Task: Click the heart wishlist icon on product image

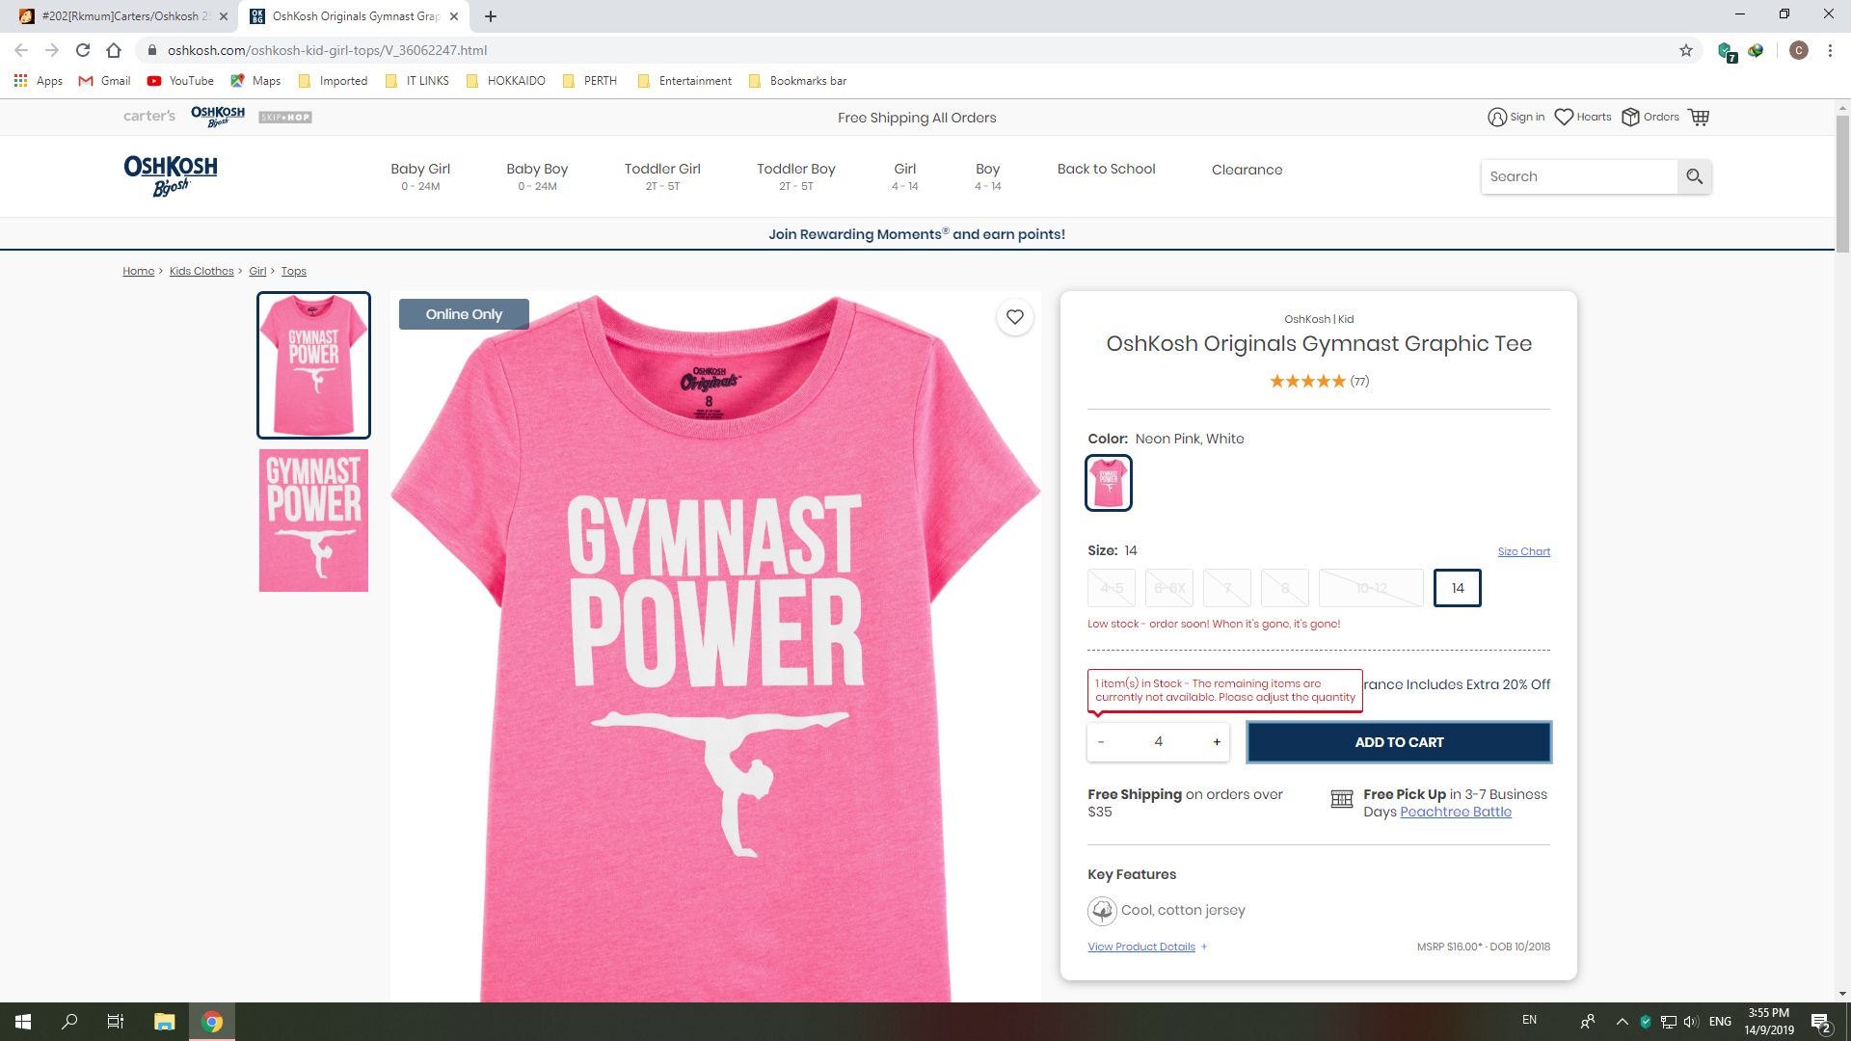Action: (x=1015, y=317)
